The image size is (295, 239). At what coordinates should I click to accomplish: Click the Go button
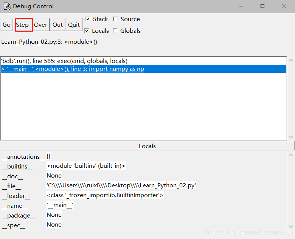6,25
